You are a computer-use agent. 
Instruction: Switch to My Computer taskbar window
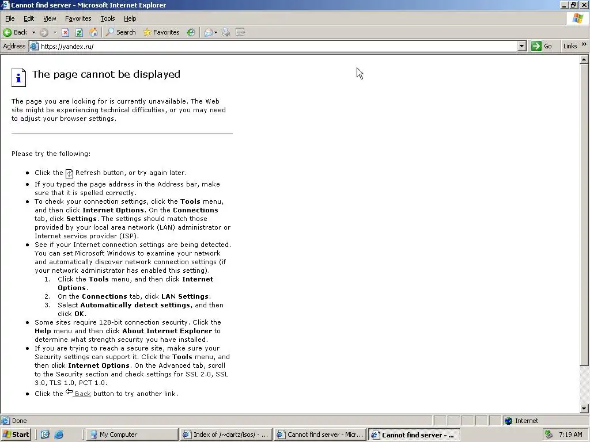[133, 435]
